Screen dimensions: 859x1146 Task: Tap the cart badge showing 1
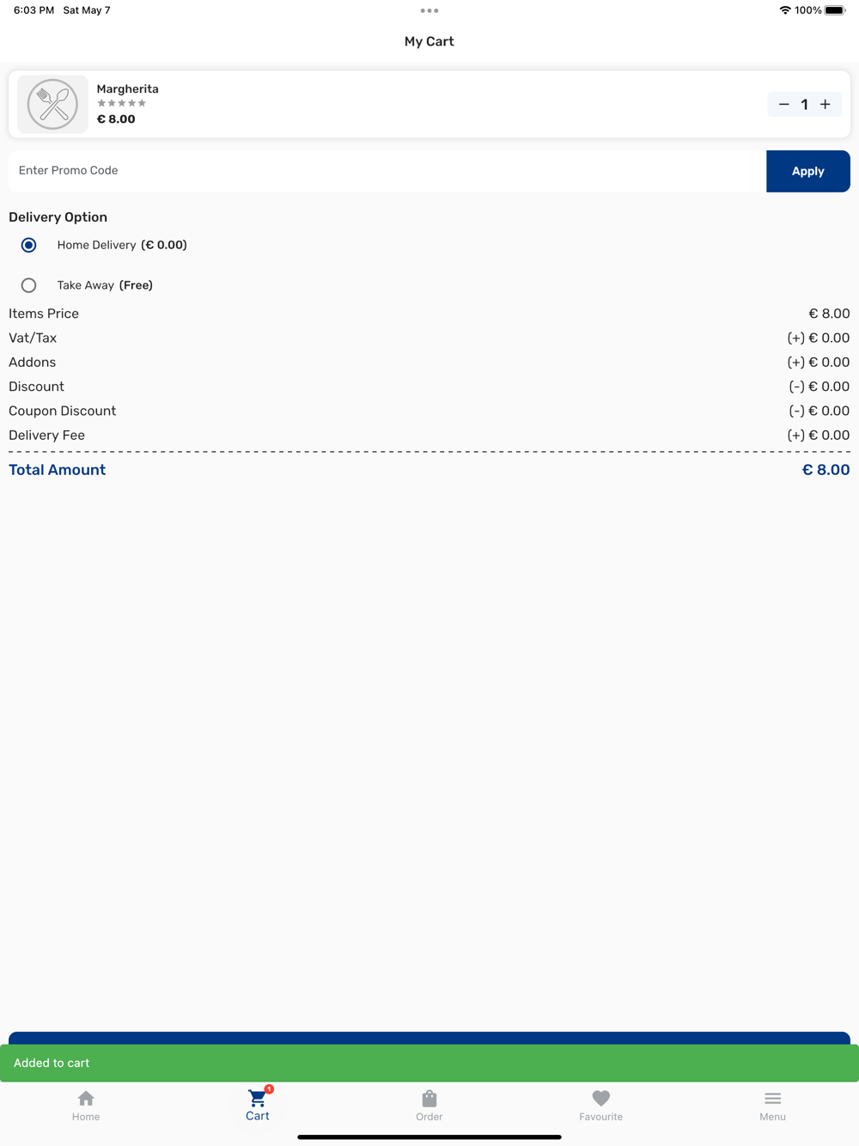coord(269,1089)
